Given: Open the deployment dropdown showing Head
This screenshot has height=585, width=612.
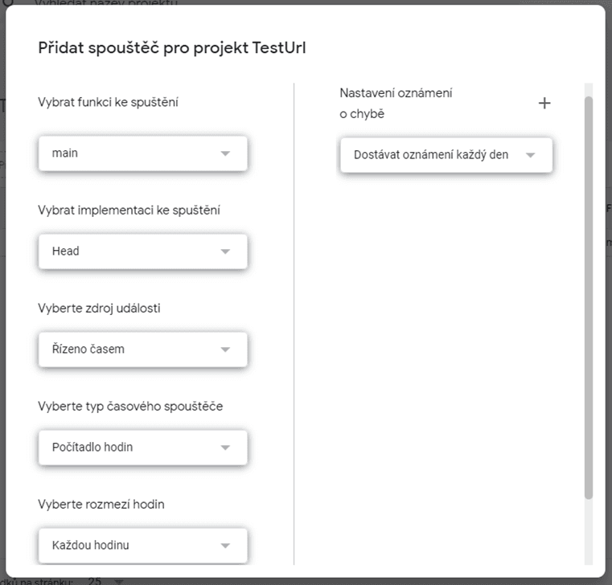Looking at the screenshot, I should 143,252.
